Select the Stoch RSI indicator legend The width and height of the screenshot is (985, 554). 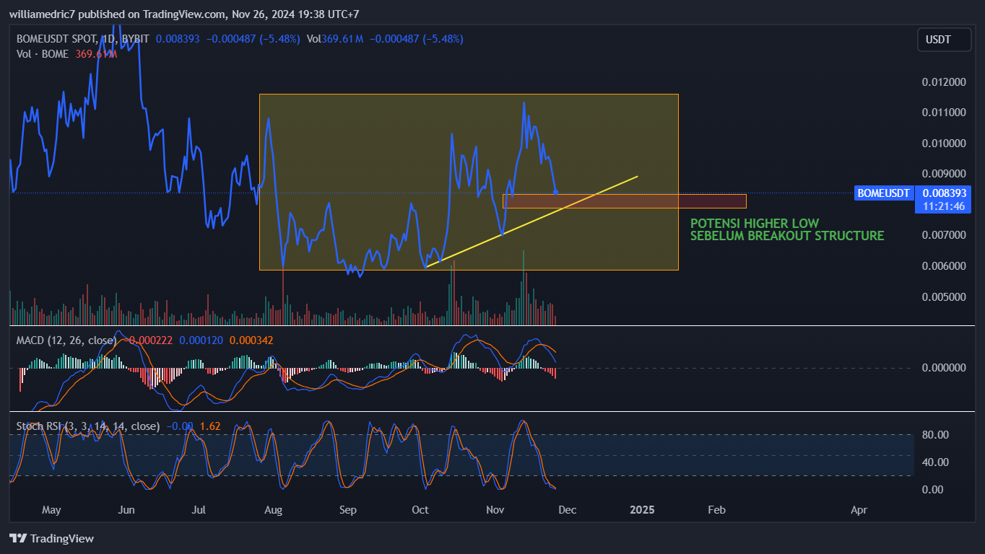(87, 426)
